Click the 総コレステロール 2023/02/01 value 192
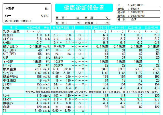This screenshot has width=163, height=115. (157, 77)
